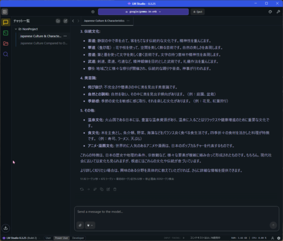Attach a file with the paperclip icon
The height and width of the screenshot is (241, 283).
coord(80,225)
